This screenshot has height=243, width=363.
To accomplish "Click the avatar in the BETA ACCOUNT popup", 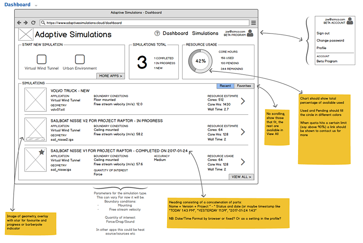I will pyautogui.click(x=350, y=21).
